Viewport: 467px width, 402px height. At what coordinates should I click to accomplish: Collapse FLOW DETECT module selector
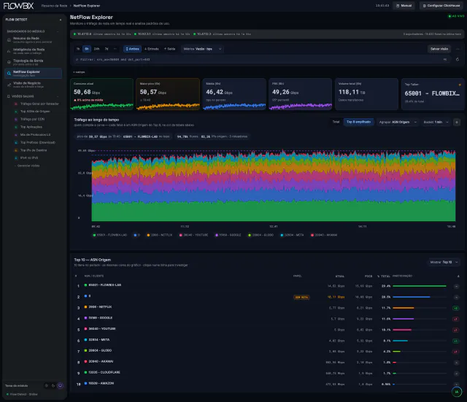[61, 20]
